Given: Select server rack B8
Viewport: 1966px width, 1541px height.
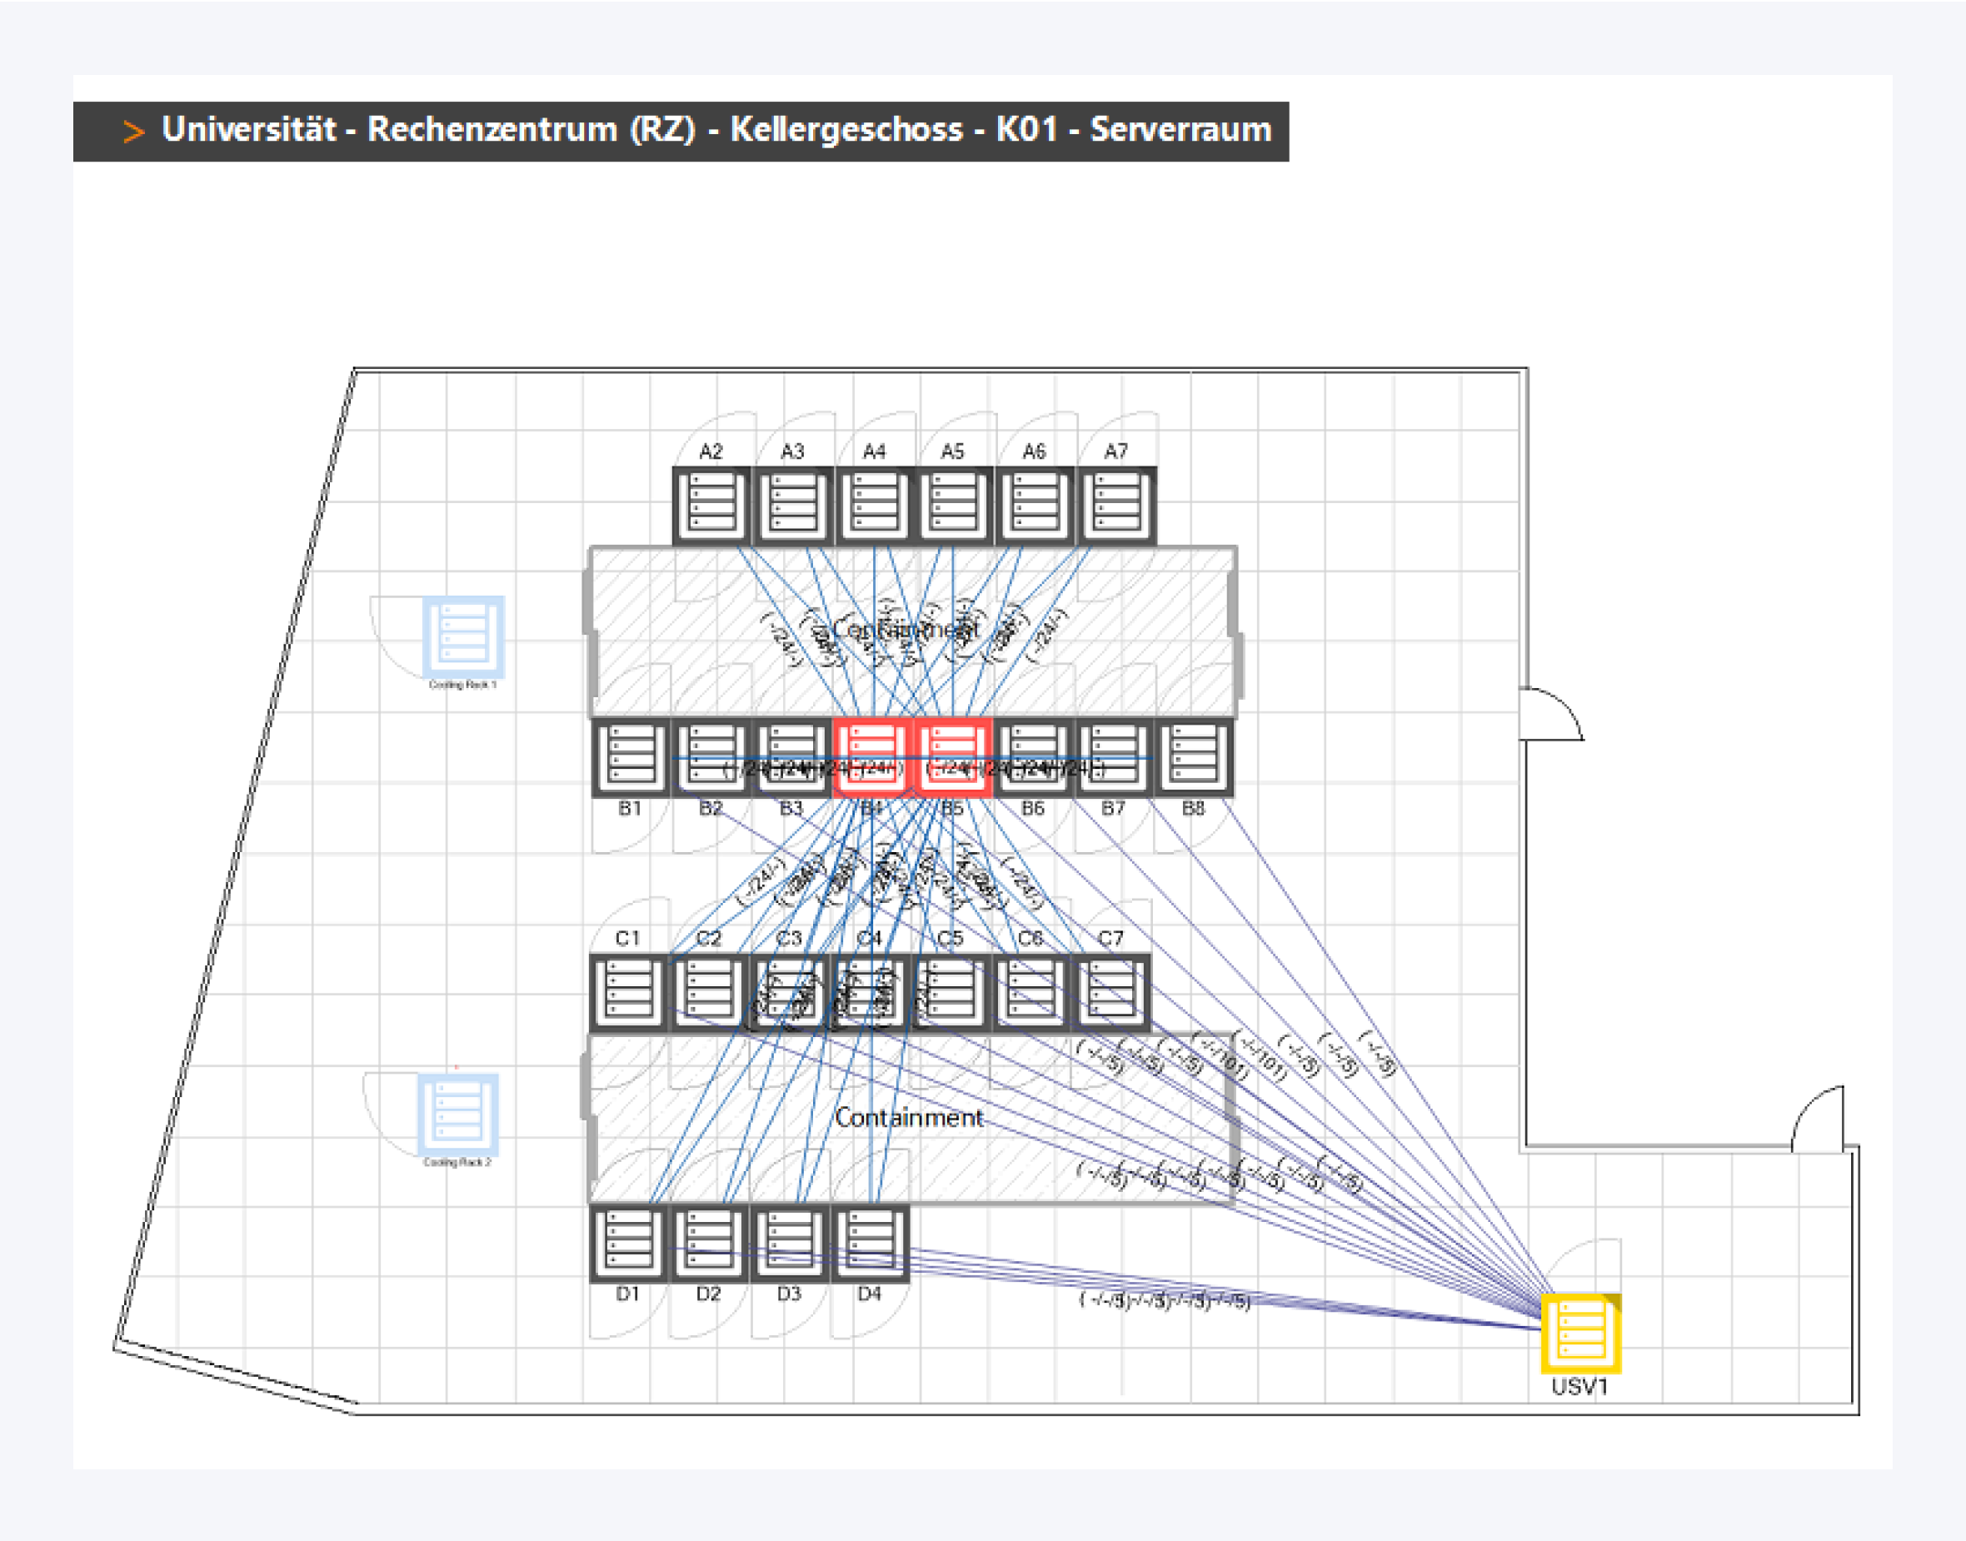Looking at the screenshot, I should point(1194,756).
